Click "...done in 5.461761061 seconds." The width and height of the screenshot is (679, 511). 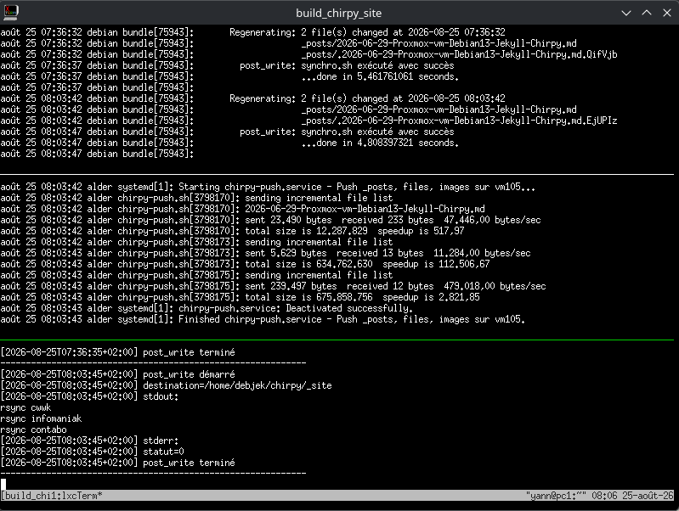pyautogui.click(x=380, y=76)
